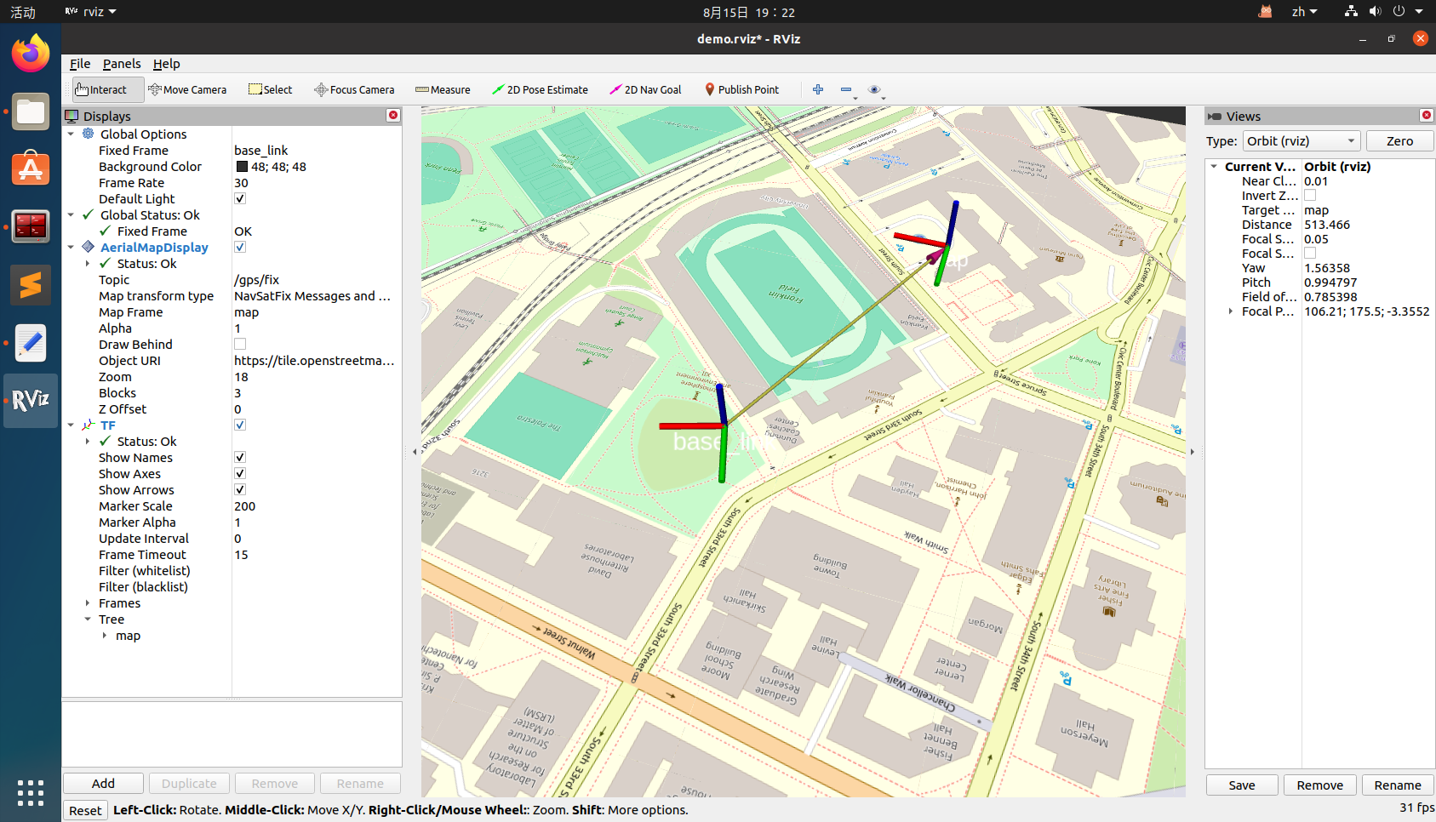Image resolution: width=1436 pixels, height=822 pixels.
Task: Collapse the AerialMapDisplay item
Action: 72,247
